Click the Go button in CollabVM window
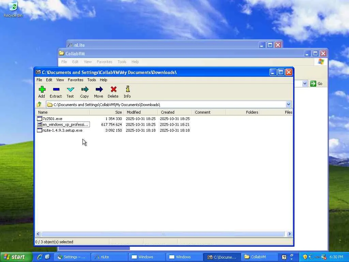349x262 pixels. click(316, 84)
